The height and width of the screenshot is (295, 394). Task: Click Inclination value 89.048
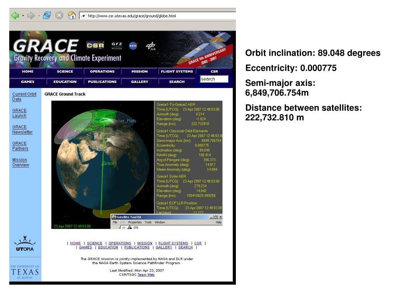click(x=204, y=150)
